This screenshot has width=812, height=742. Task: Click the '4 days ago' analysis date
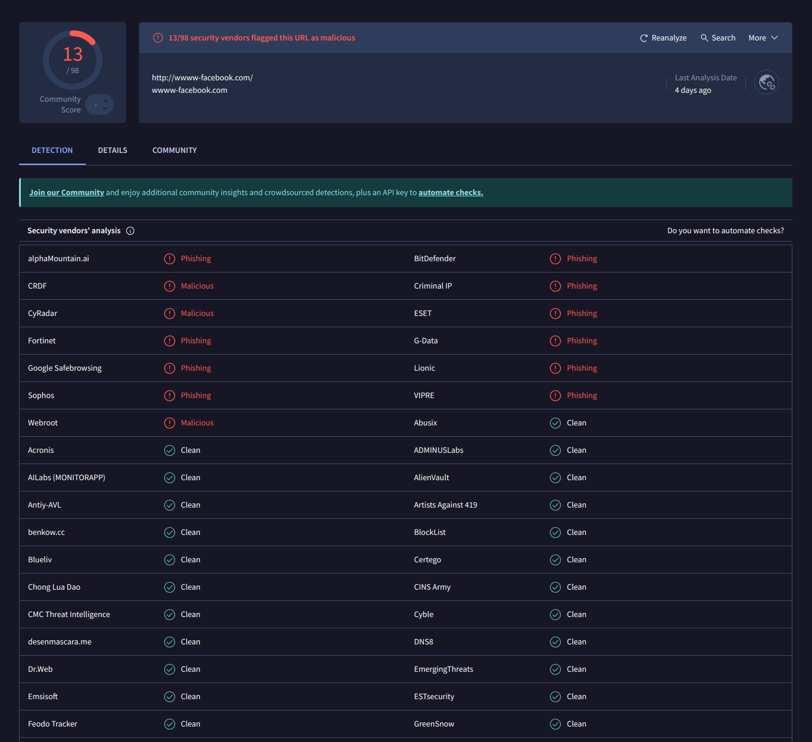click(693, 90)
